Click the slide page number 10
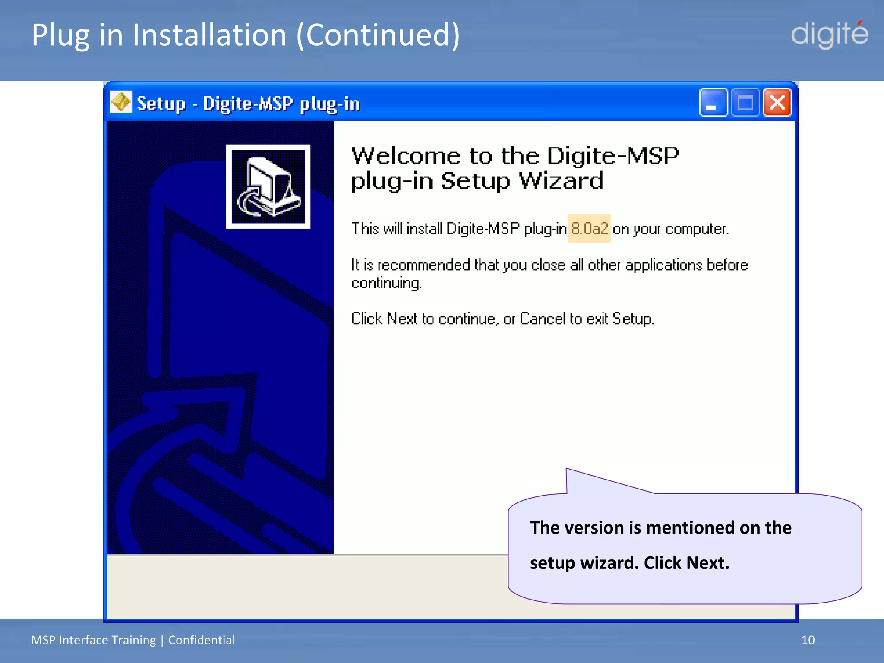Viewport: 884px width, 663px height. (808, 640)
